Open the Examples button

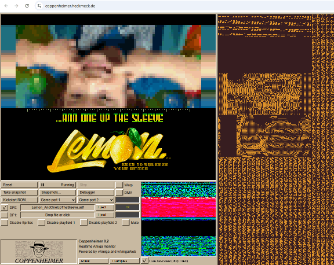[x=125, y=261]
